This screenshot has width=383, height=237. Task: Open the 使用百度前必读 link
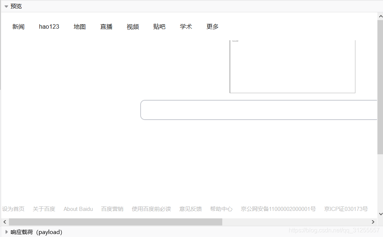coord(151,209)
